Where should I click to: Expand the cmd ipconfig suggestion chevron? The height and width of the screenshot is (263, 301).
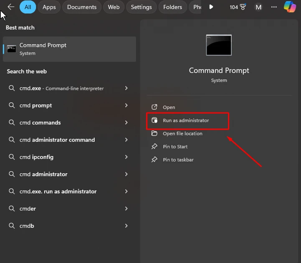[126, 157]
